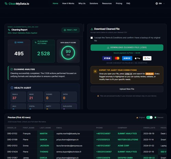Toggle the Original/Cleaned preview switch
This screenshot has height=159, width=171.
point(149,118)
